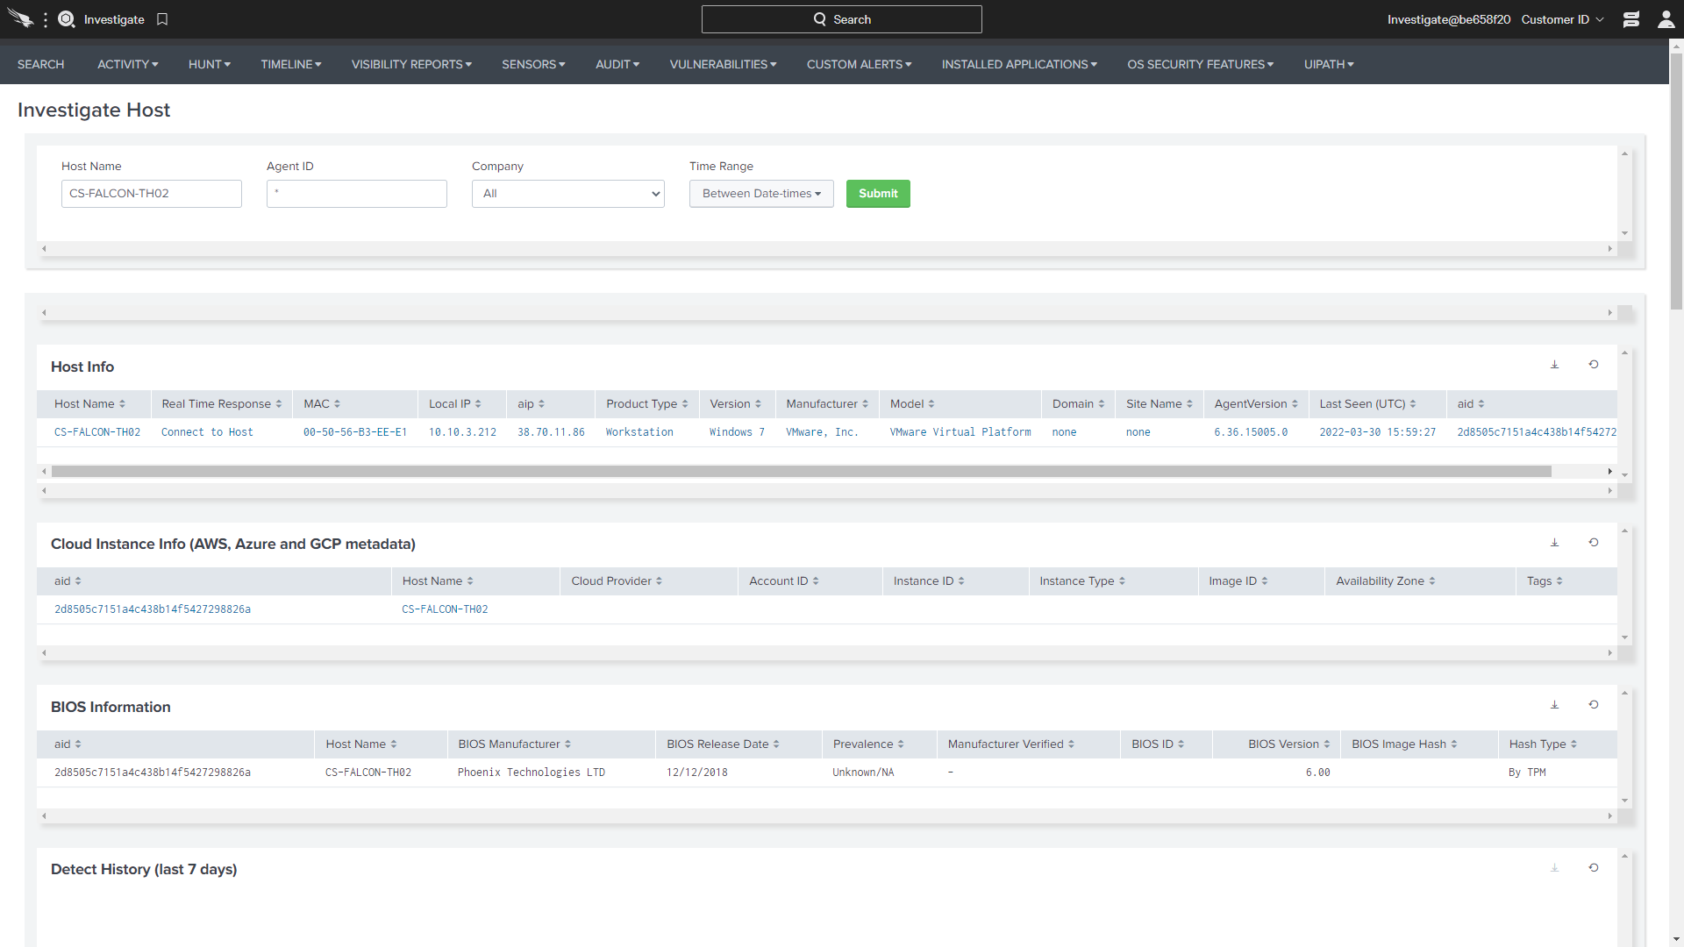1684x947 pixels.
Task: Open the user profile icon
Action: tap(1666, 19)
